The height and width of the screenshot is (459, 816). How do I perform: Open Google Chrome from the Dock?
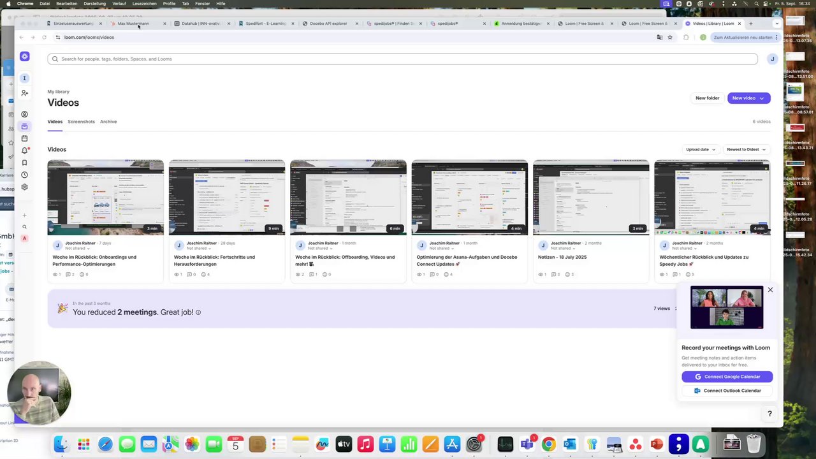(549, 444)
